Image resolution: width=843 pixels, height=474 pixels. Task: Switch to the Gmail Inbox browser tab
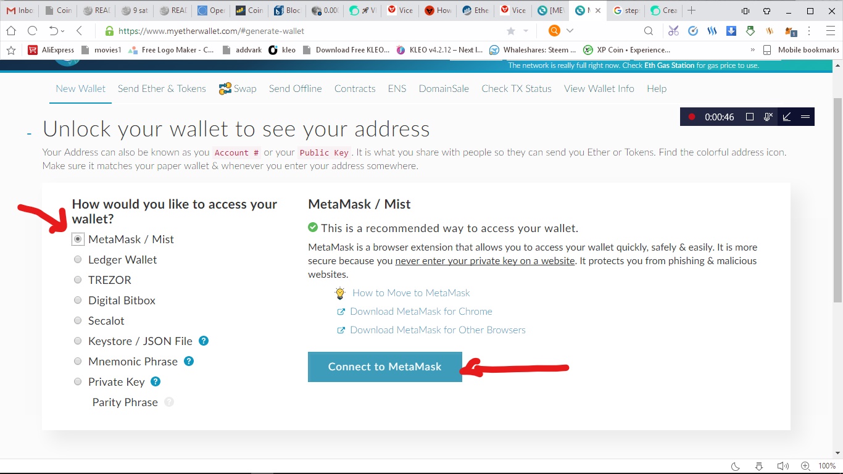coord(20,10)
